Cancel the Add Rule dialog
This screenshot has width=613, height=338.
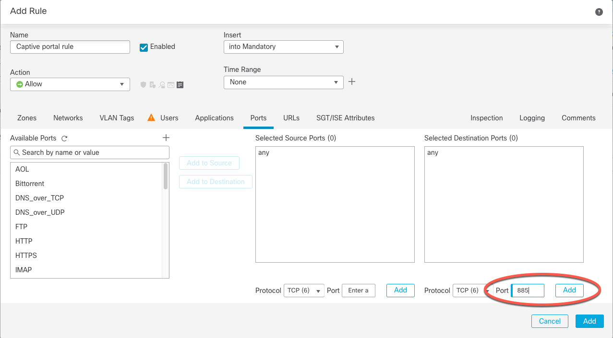[x=549, y=321]
